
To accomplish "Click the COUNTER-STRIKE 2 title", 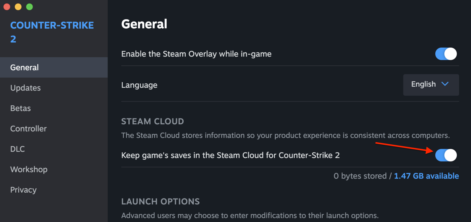I will pos(52,32).
